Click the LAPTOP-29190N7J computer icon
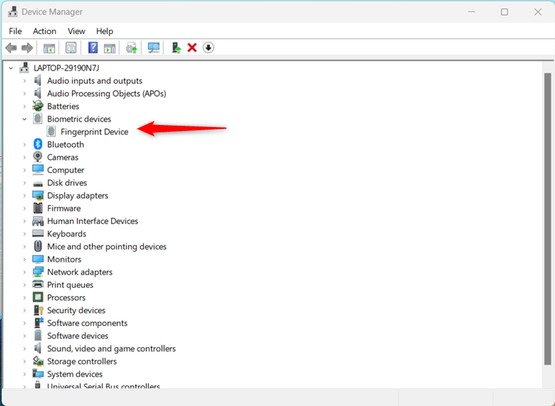The image size is (555, 406). pos(24,67)
